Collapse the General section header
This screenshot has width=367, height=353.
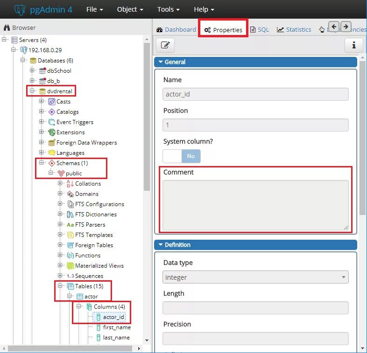(x=255, y=62)
